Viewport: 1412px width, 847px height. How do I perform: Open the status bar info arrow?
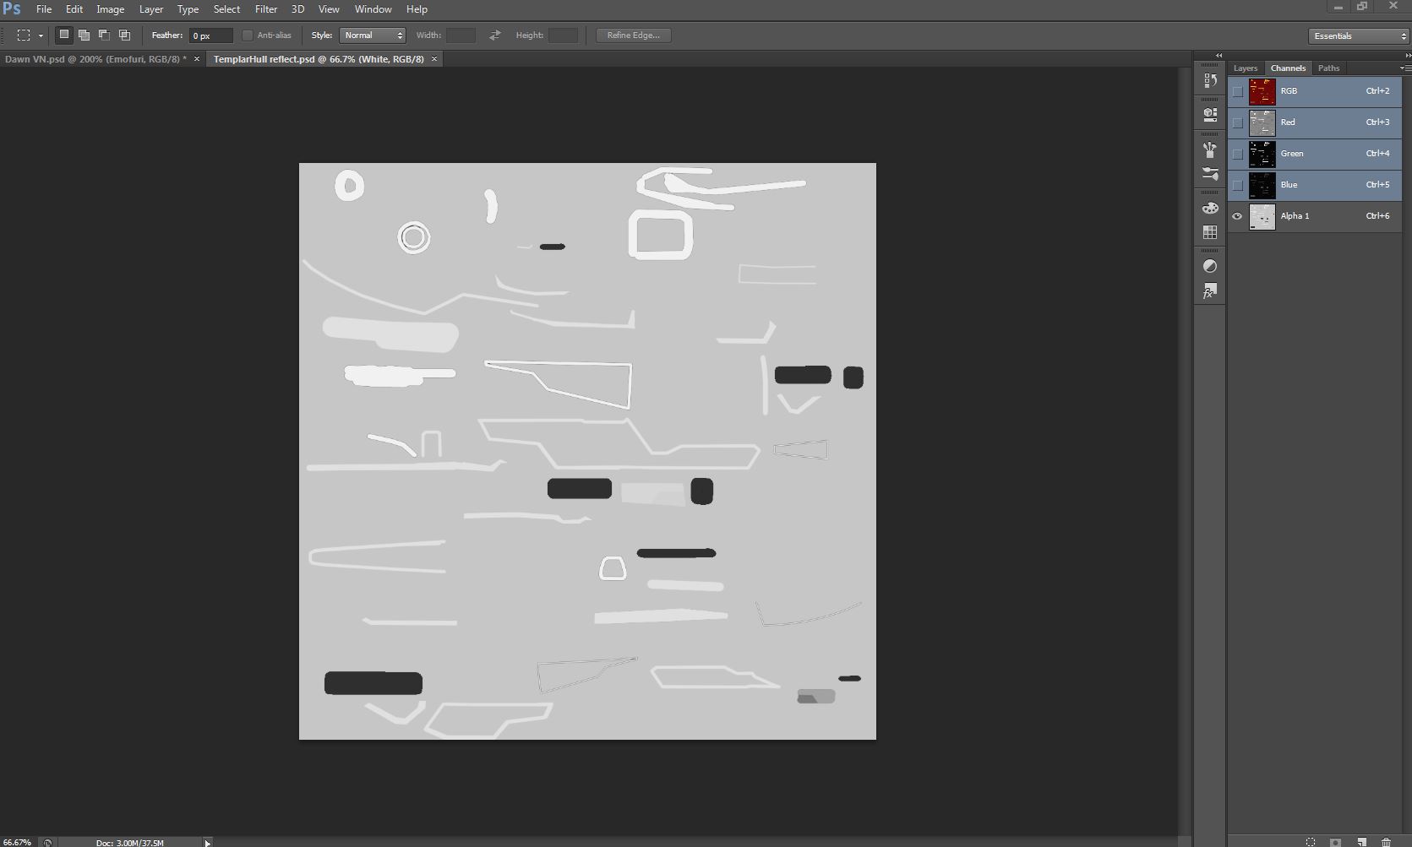coord(207,842)
